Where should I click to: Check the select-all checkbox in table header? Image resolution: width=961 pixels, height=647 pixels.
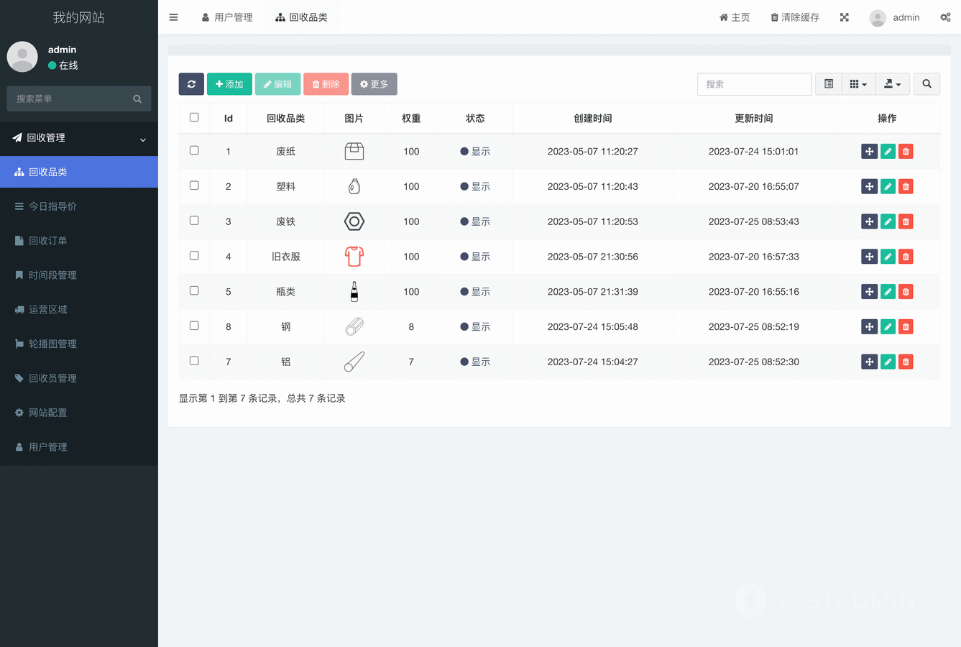[x=194, y=118]
